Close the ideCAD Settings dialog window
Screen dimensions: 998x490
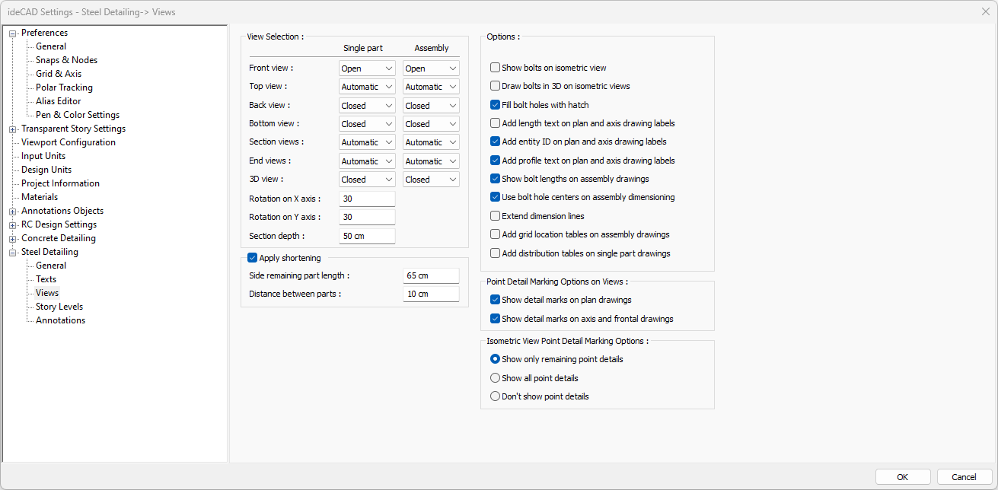(x=985, y=11)
